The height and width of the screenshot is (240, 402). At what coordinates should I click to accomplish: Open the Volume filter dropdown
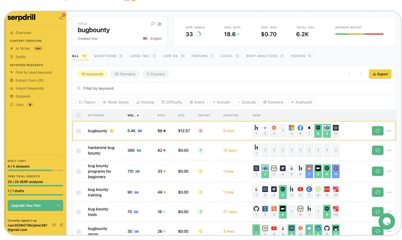point(145,102)
